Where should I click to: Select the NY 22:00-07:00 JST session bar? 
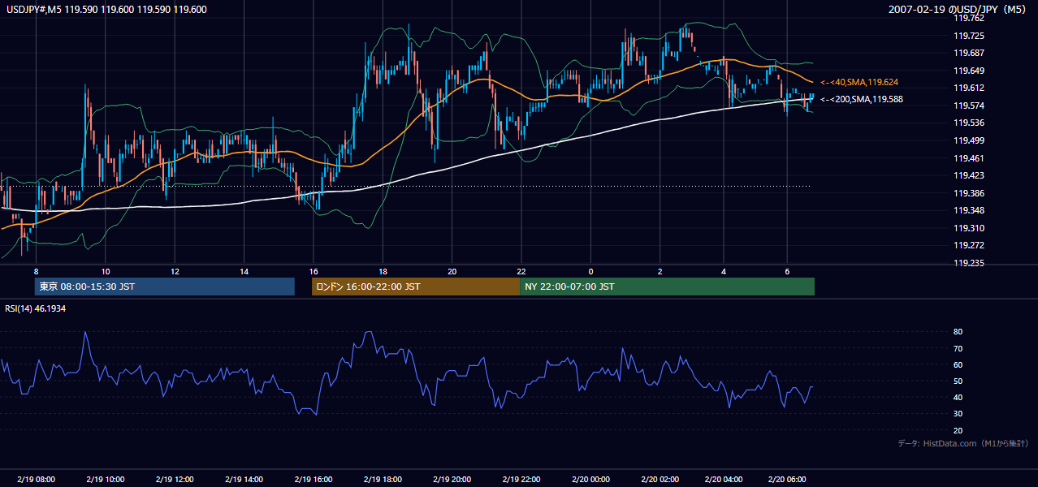667,287
